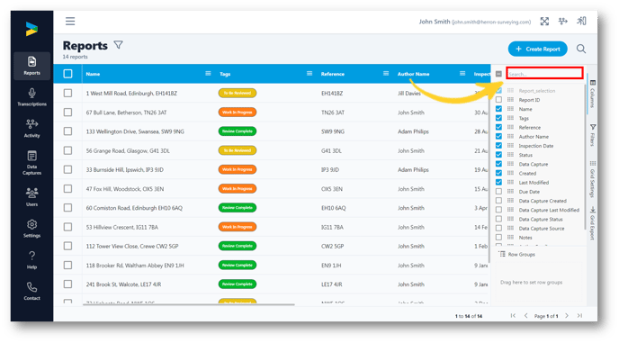Enable the Due Date column checkbox
The height and width of the screenshot is (343, 619).
(499, 191)
